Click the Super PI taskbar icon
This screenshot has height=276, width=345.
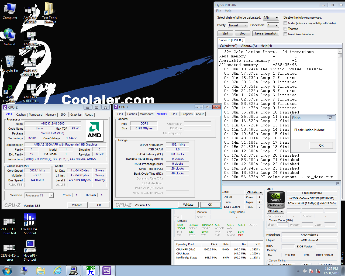[91, 270]
